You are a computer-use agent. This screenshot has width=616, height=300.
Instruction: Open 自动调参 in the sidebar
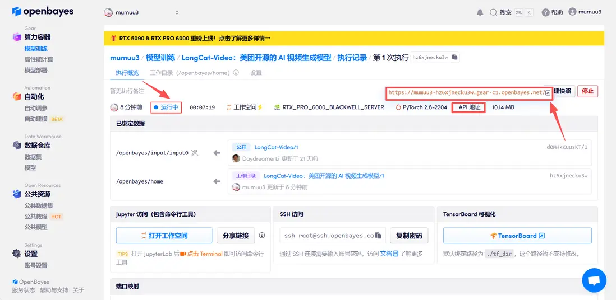pyautogui.click(x=36, y=108)
